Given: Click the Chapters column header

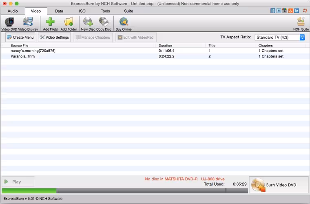Looking at the screenshot, I should (x=266, y=45).
